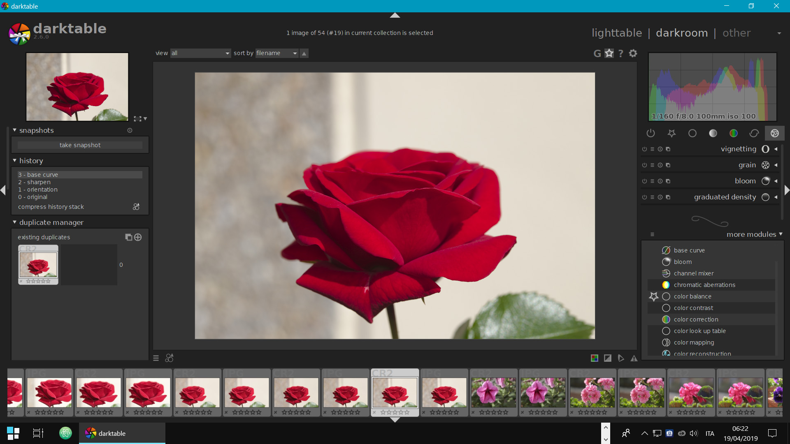Select chromatic aberrations in more modules

pos(711,285)
